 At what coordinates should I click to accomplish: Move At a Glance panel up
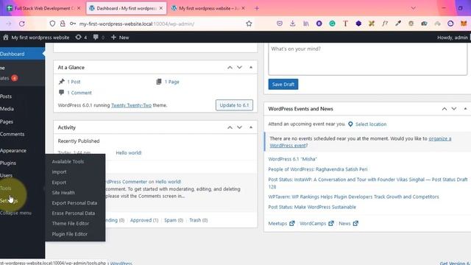coord(230,67)
